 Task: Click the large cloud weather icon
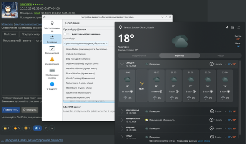coord(180,41)
